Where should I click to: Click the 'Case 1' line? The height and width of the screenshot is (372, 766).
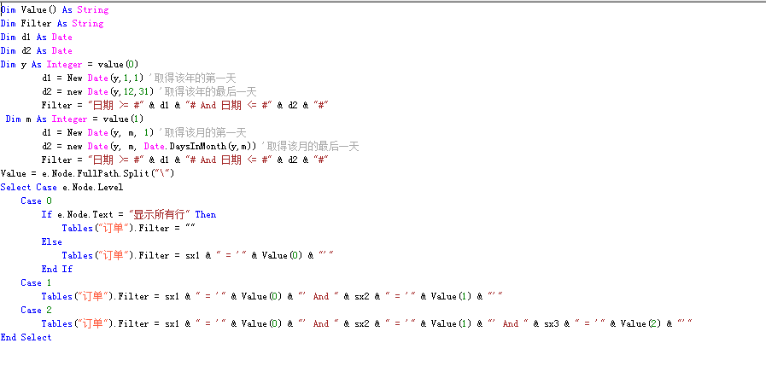coord(36,283)
